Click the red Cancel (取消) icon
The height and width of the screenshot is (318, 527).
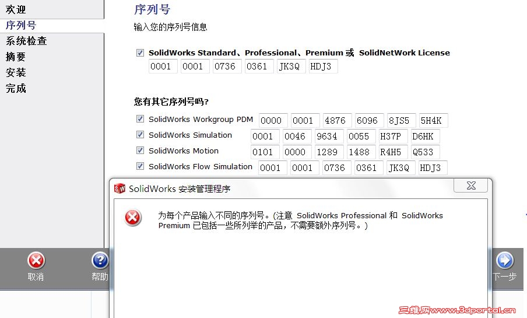coord(36,260)
